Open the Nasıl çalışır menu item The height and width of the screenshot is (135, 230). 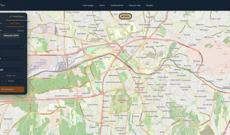[x=88, y=5]
